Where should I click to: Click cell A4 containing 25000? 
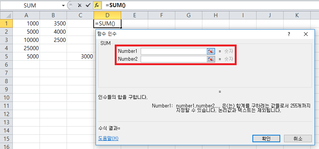26,48
